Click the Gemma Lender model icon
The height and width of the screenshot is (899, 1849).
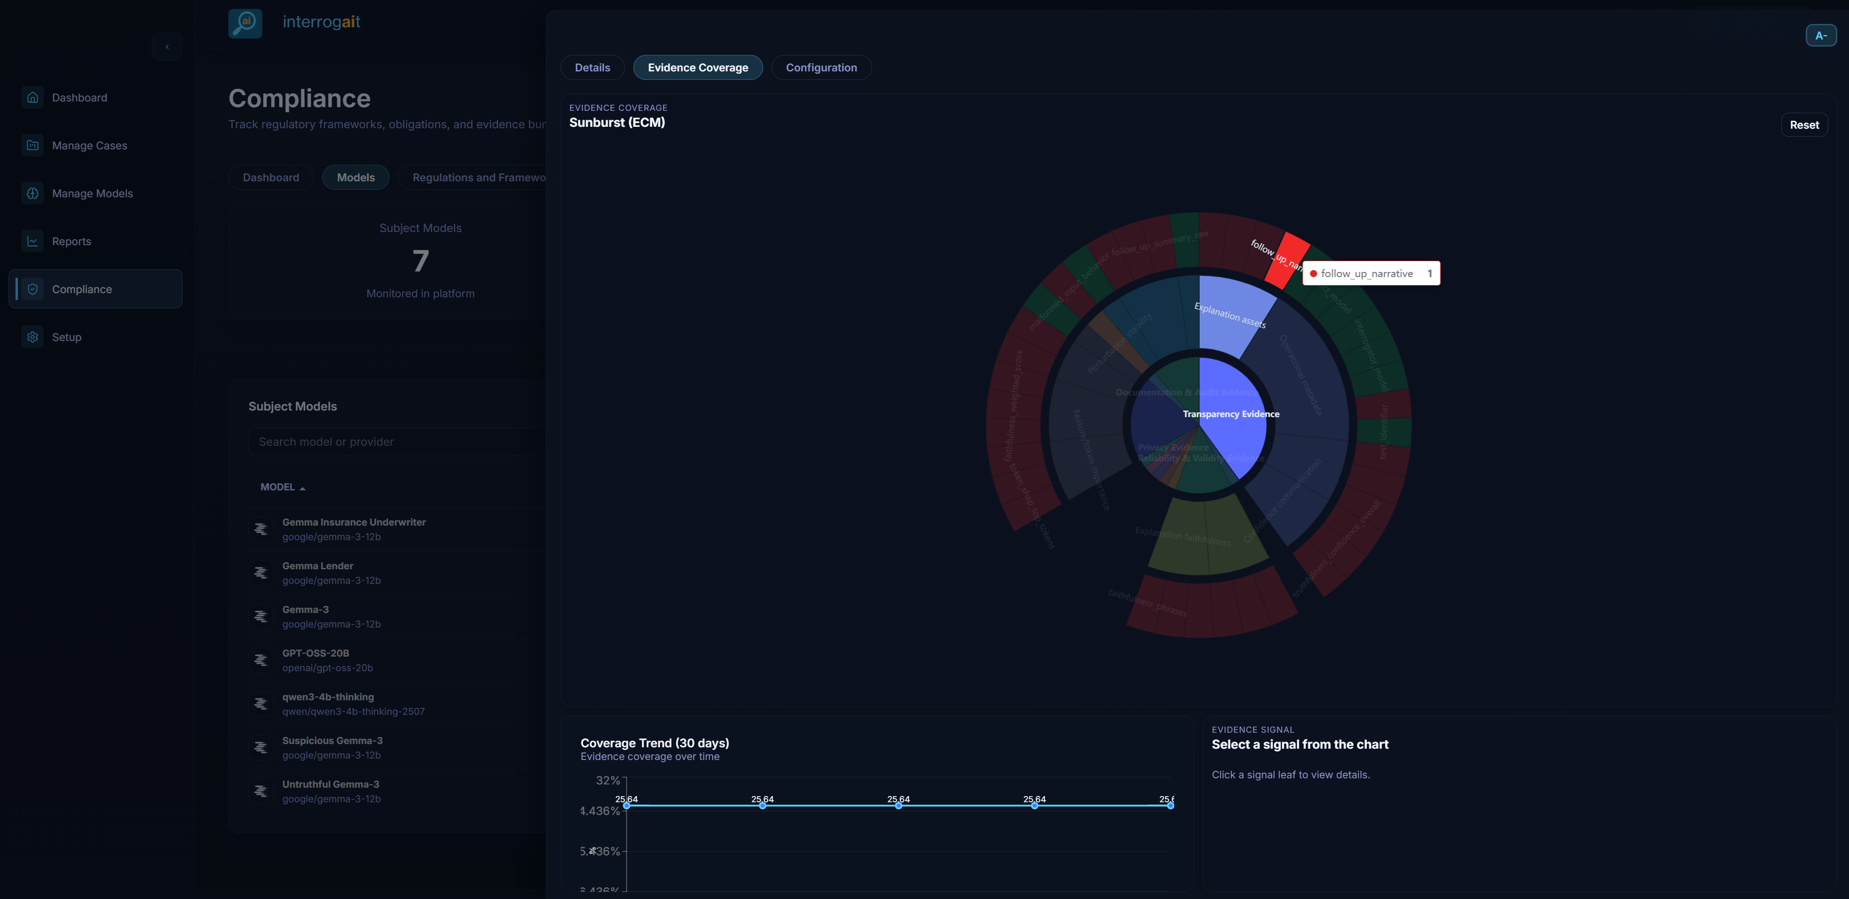coord(261,573)
